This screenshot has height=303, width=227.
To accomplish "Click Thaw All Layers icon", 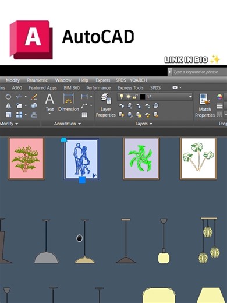I will (x=139, y=115).
